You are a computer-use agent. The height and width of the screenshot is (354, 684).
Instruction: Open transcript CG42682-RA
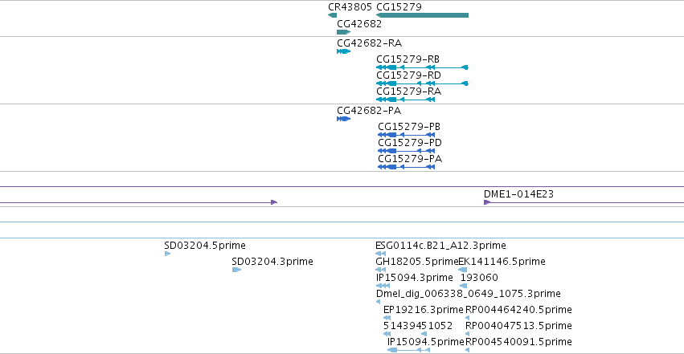pyautogui.click(x=369, y=43)
